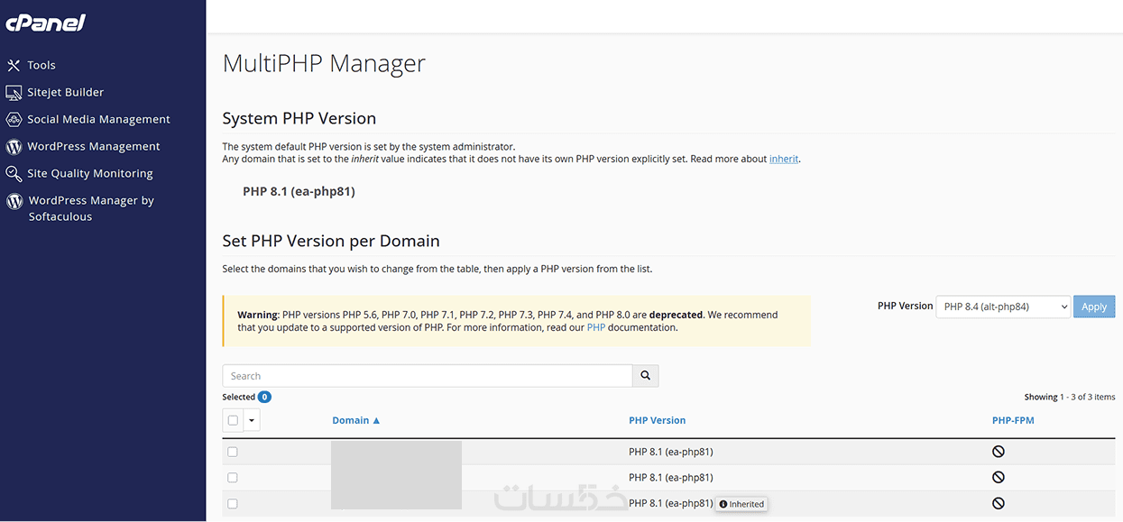Click the cPanel logo

click(x=45, y=23)
